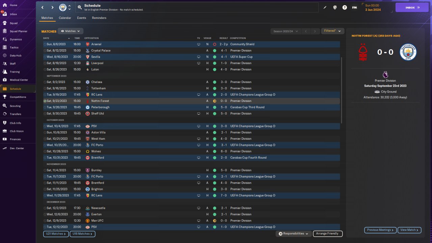
Task: Toggle the selection circle for Crystal Palace match
Action: (x=45, y=51)
